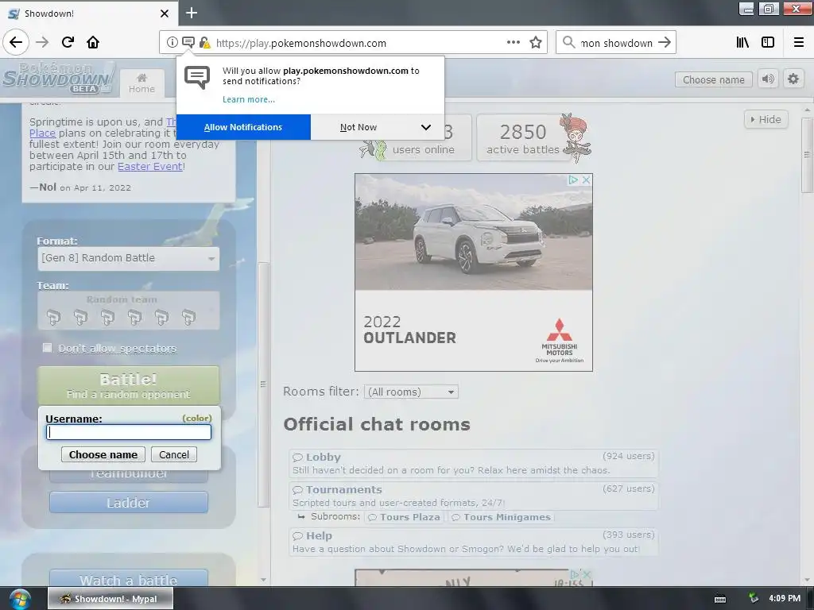This screenshot has height=610, width=814.
Task: Cancel the username dialog
Action: 174,454
